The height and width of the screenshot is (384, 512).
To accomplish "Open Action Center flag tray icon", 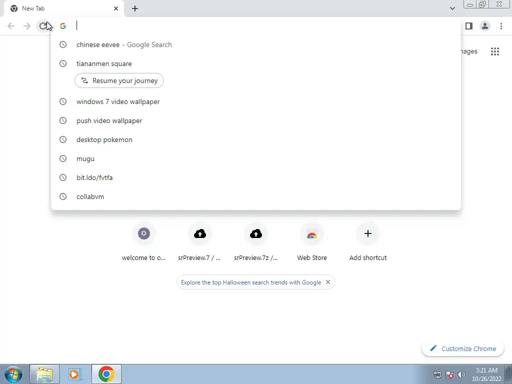I will pyautogui.click(x=449, y=374).
